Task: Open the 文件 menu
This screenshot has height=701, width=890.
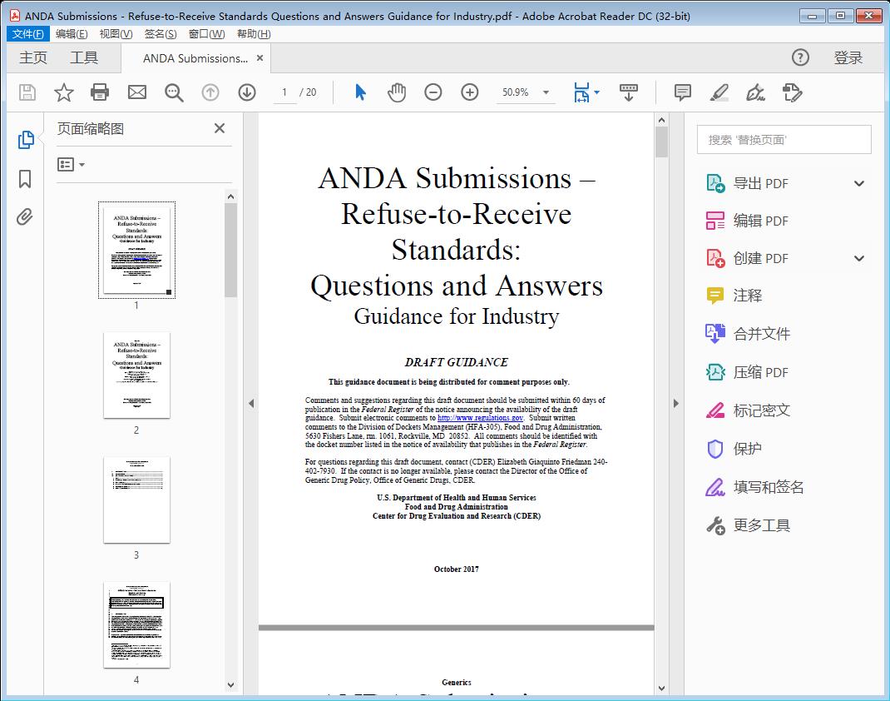Action: 27,33
